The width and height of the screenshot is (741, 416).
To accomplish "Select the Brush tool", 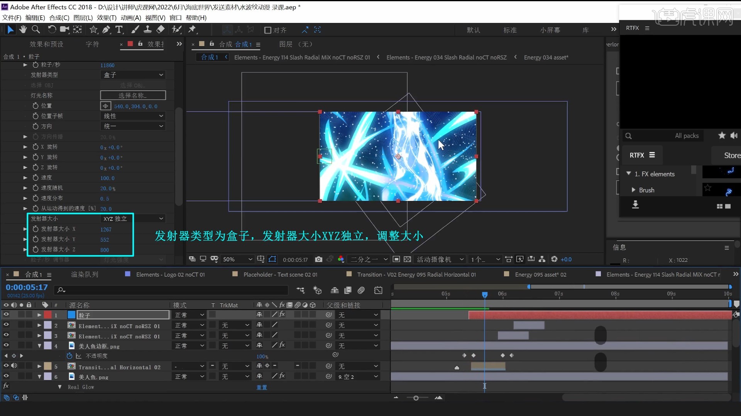I will point(135,30).
